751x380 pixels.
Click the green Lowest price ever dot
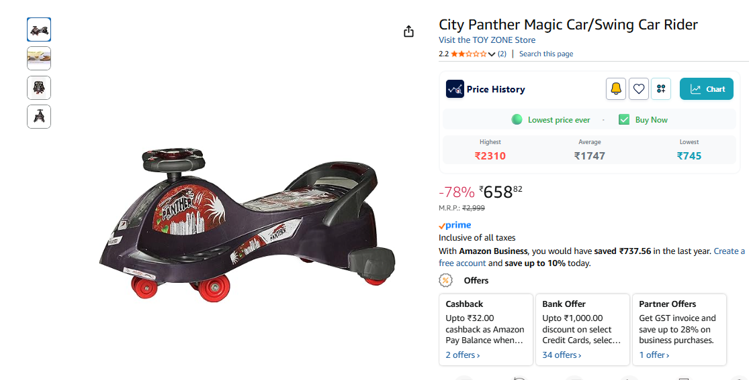coord(517,120)
